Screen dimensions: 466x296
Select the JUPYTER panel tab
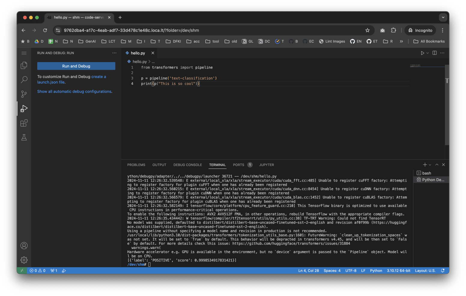267,165
